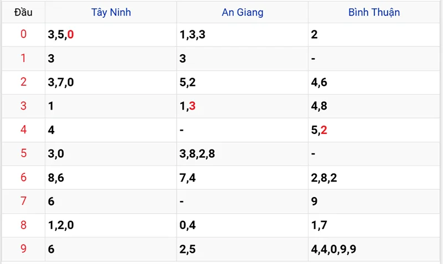Select An Giang cell showing 7,4
The height and width of the screenshot is (264, 443).
(x=187, y=178)
